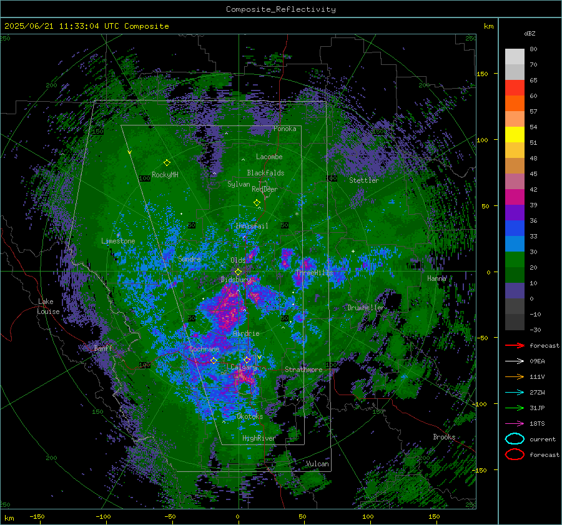Viewport: 562px width, 525px height.
Task: Click the HighRiver label
Action: coord(259,438)
